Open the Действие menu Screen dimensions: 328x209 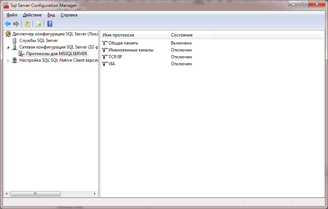click(x=32, y=15)
